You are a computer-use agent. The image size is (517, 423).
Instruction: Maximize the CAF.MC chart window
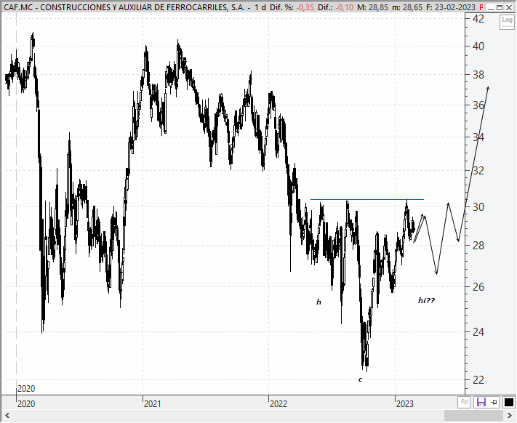click(x=500, y=7)
